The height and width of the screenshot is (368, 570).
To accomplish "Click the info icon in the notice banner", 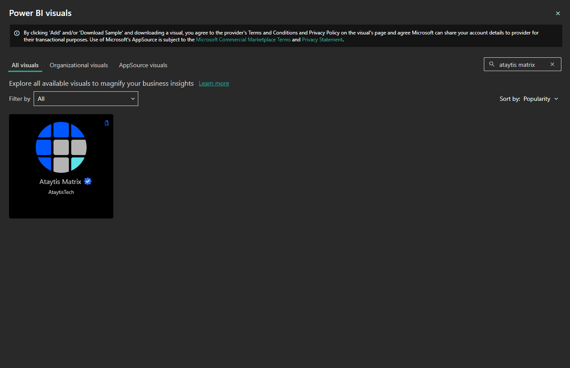I will (x=17, y=33).
